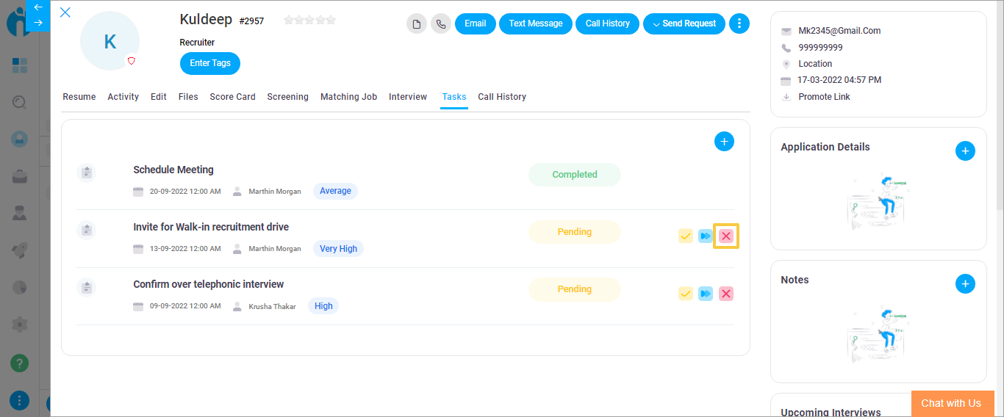Mark Confirm over telephonic interview as complete
Viewport: 1004px width, 417px height.
click(686, 294)
